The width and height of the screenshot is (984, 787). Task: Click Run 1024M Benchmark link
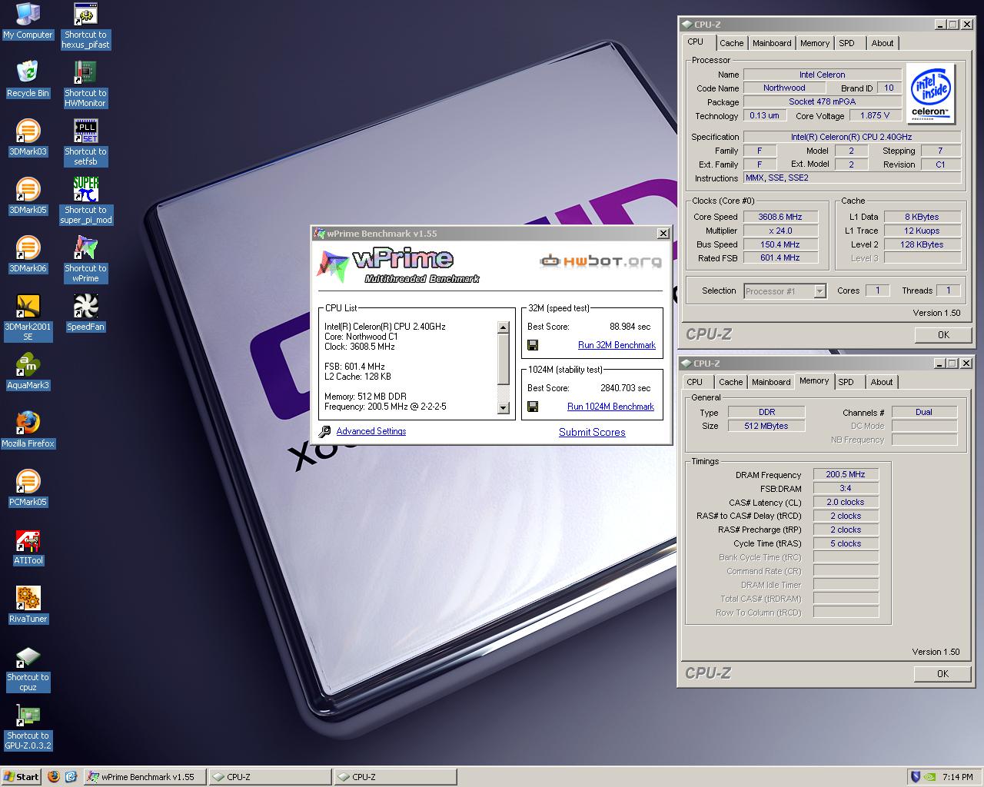point(610,407)
